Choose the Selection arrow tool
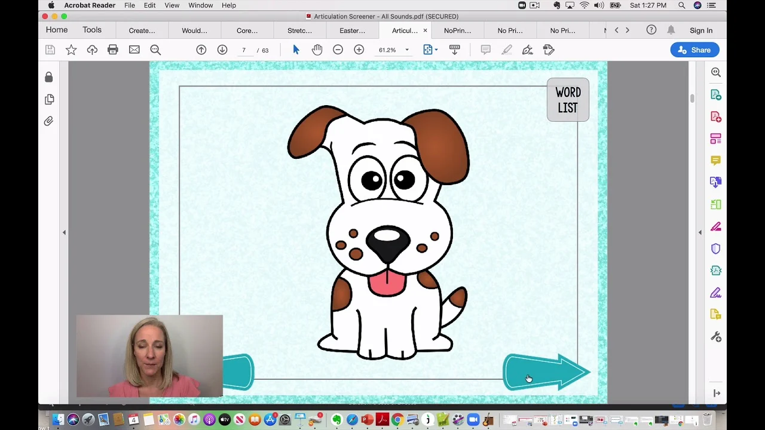Image resolution: width=765 pixels, height=430 pixels. point(296,50)
